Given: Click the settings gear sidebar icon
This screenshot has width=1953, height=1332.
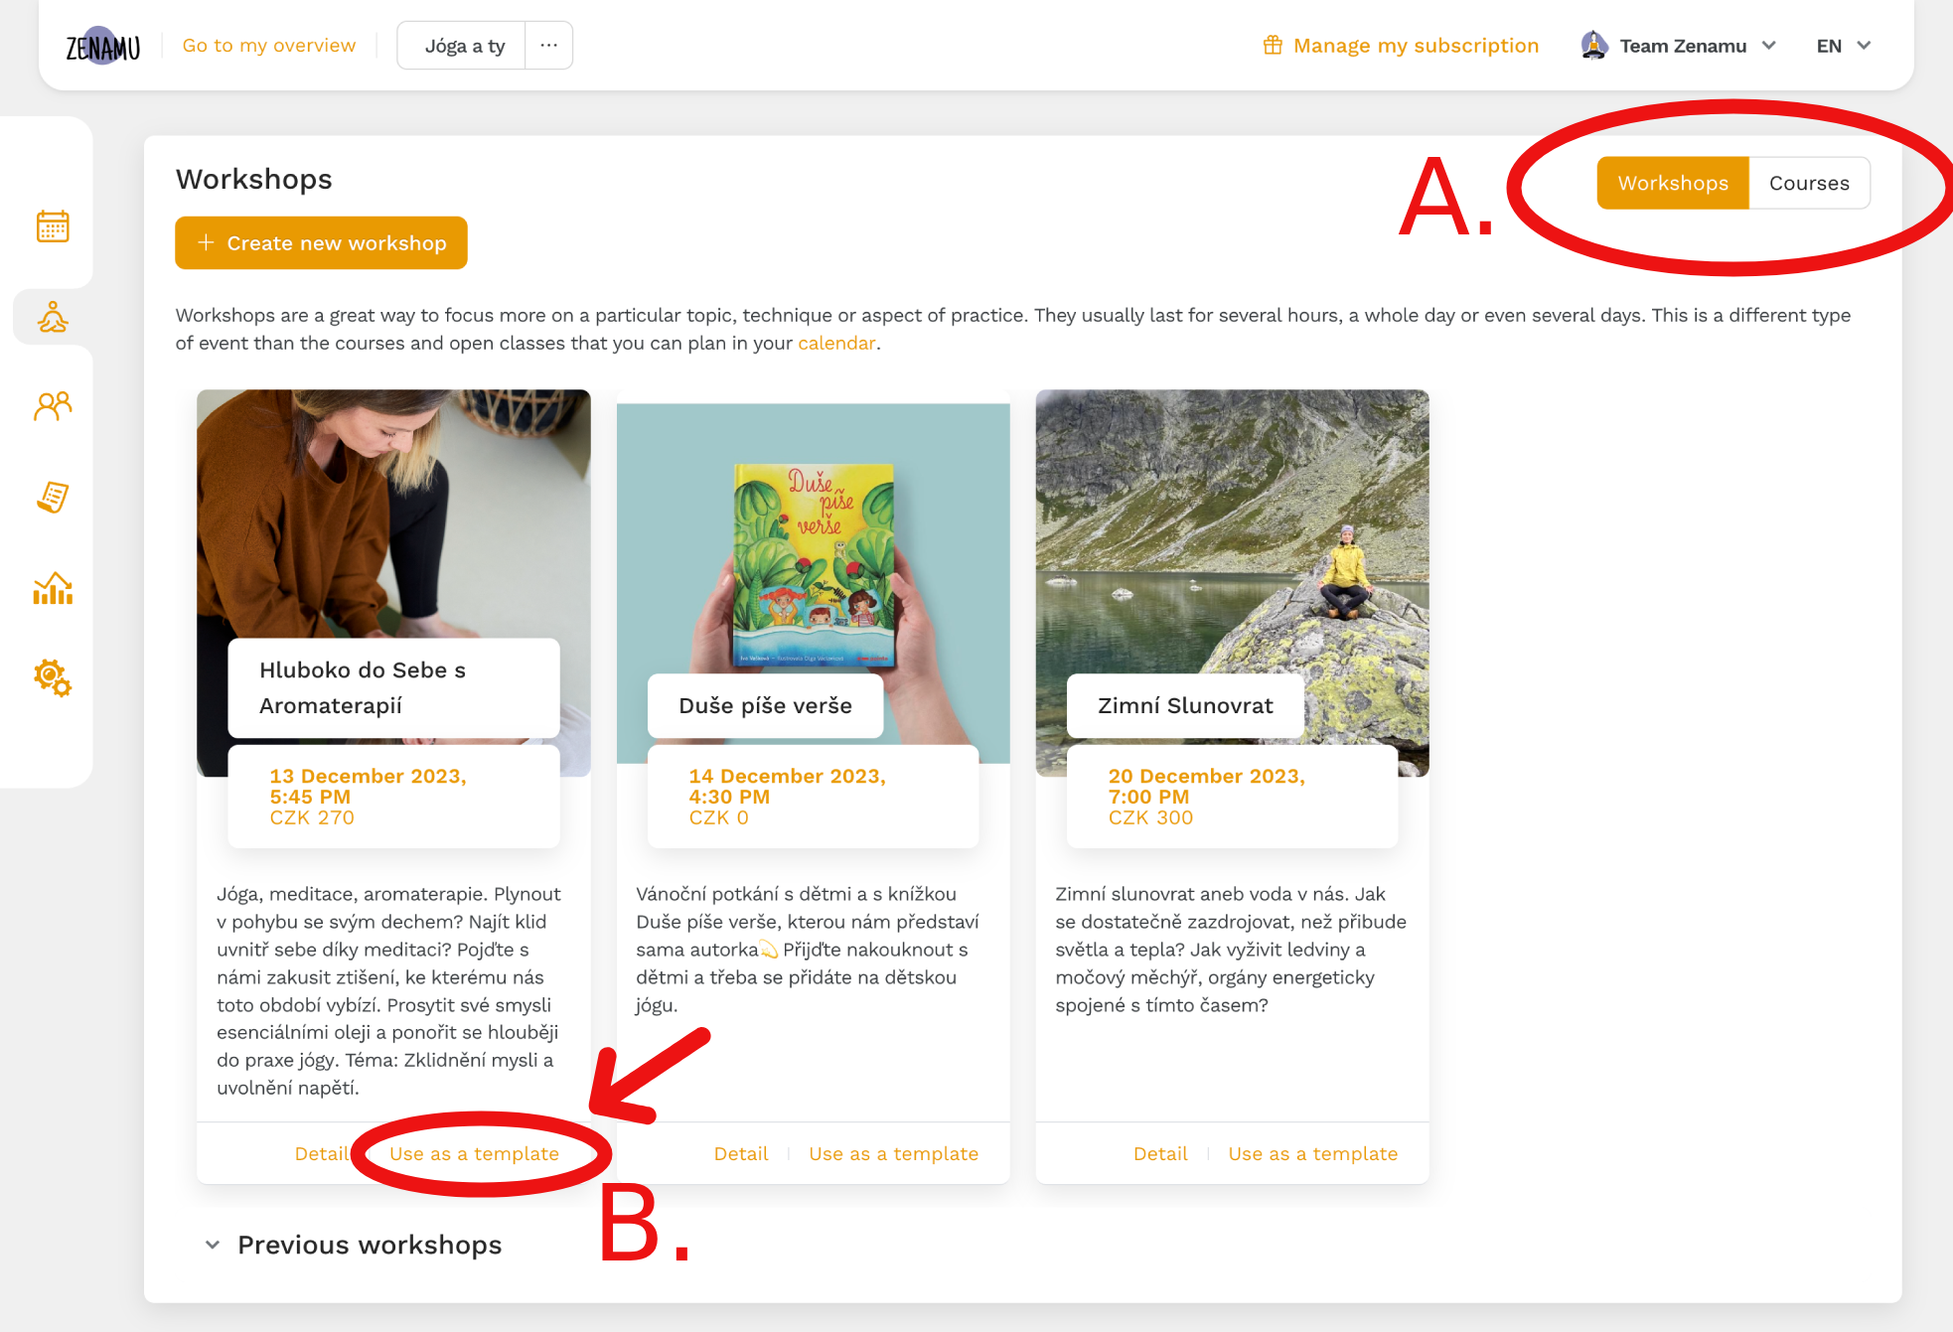Looking at the screenshot, I should pyautogui.click(x=51, y=677).
